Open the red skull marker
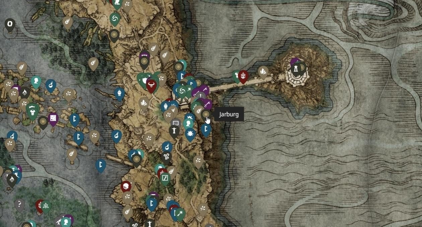Image resolution: width=422 pixels, height=227 pixels. pos(126,187)
